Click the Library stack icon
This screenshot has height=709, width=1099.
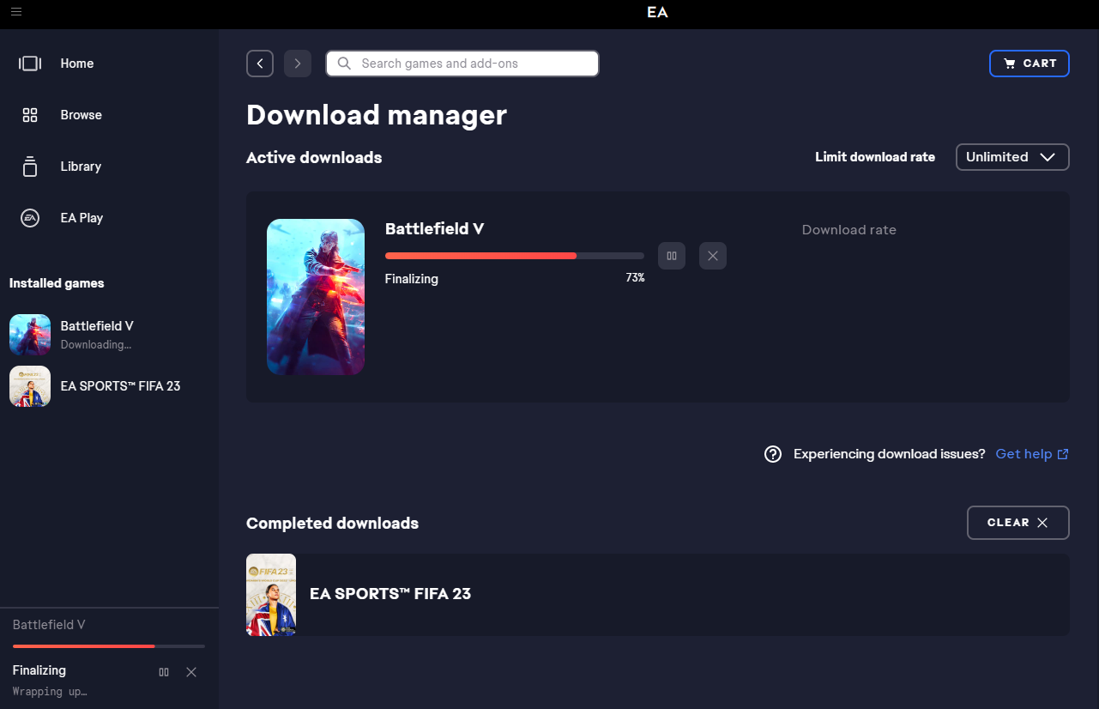coord(30,167)
